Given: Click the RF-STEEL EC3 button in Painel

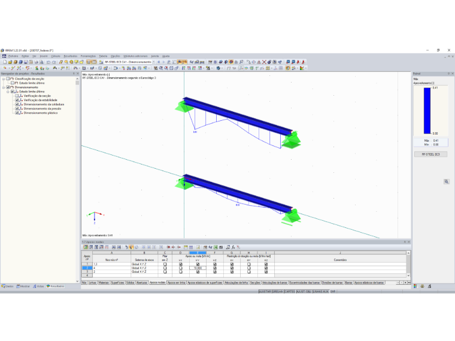Looking at the screenshot, I should coord(430,154).
